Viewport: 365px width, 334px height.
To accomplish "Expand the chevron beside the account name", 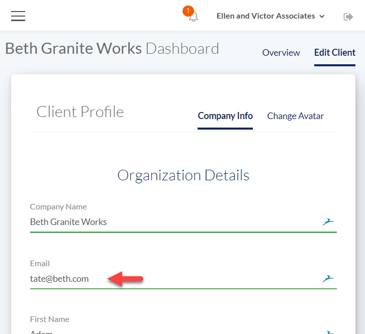I will point(322,17).
